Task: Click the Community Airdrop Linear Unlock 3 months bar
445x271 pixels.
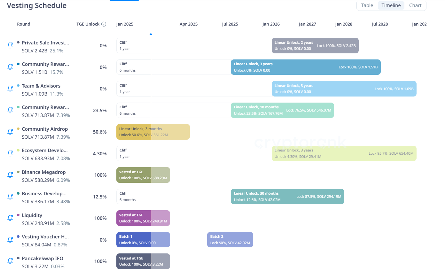Action: [153, 132]
